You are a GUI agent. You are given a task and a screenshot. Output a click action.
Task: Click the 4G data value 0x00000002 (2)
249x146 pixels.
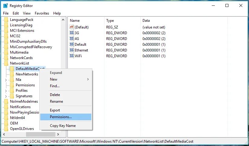tap(154, 39)
